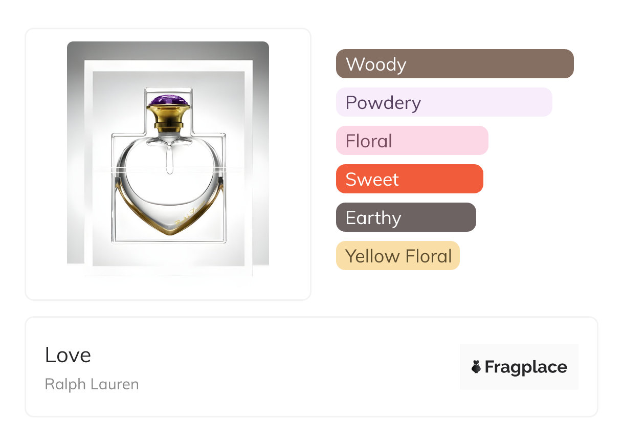This screenshot has height=442, width=623.
Task: Click the pink Floral accord bar
Action: pos(412,141)
